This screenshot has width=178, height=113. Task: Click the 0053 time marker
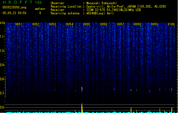[53, 24]
